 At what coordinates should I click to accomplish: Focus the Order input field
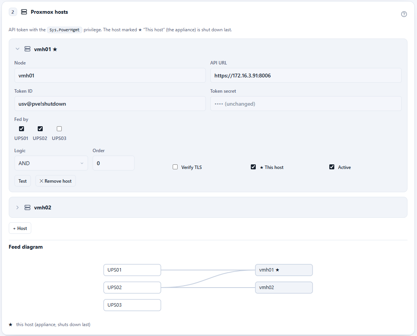[114, 163]
